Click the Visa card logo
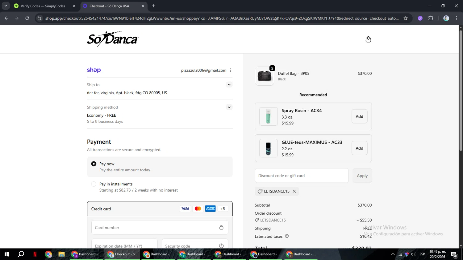This screenshot has height=260, width=463. click(x=185, y=209)
